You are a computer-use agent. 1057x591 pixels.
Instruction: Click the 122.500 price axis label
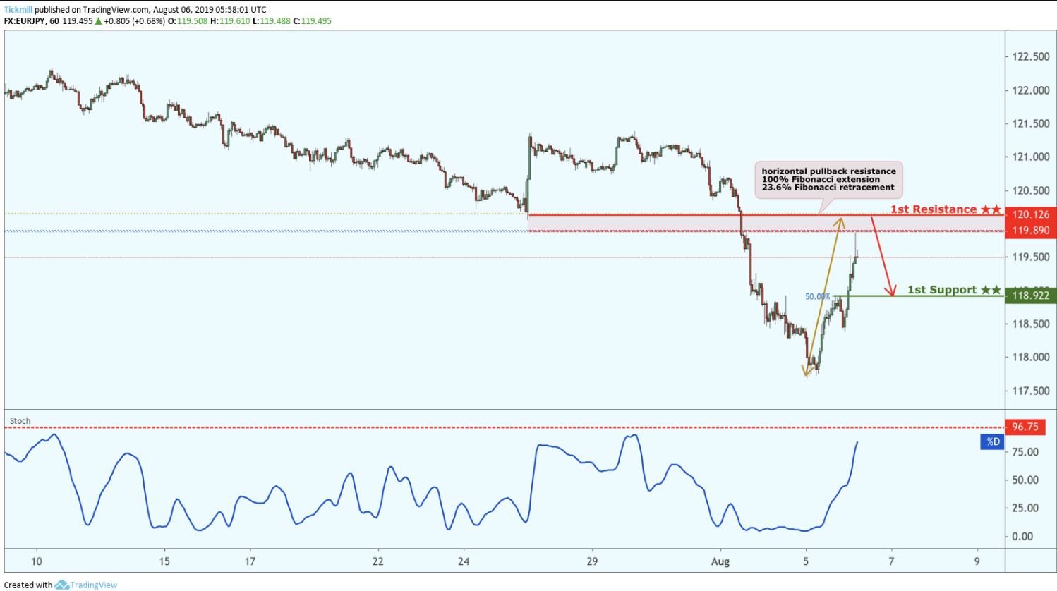(1031, 56)
